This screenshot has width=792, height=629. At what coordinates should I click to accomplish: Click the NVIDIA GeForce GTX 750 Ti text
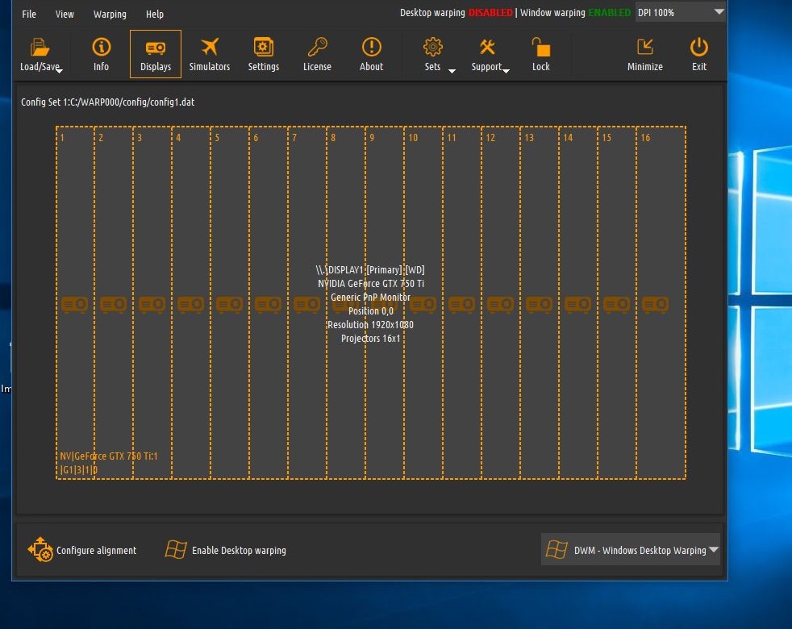point(371,283)
